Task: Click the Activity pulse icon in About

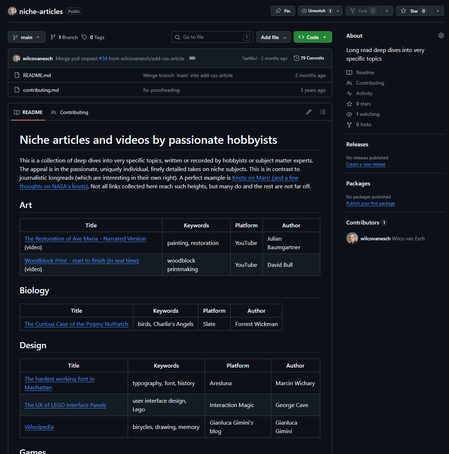Action: click(x=349, y=93)
